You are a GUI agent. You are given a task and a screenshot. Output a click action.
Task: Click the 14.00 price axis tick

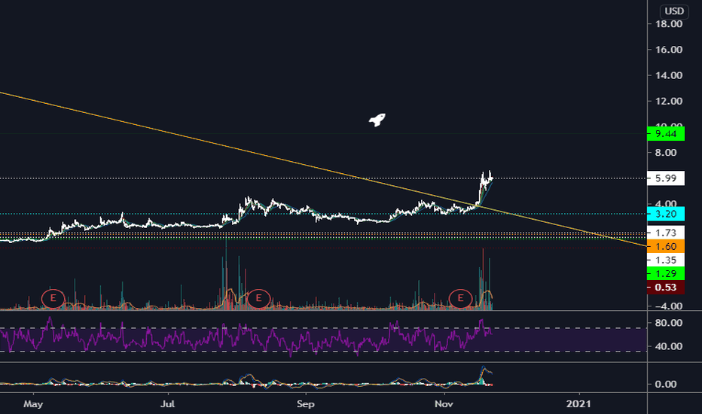point(669,75)
